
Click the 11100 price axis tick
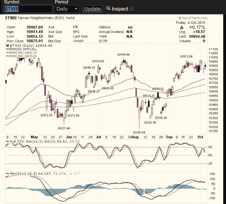[x=213, y=49]
